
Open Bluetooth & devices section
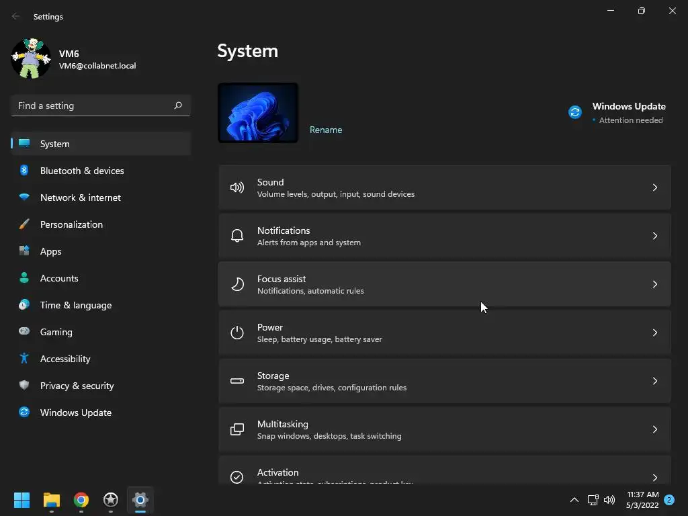101,170
